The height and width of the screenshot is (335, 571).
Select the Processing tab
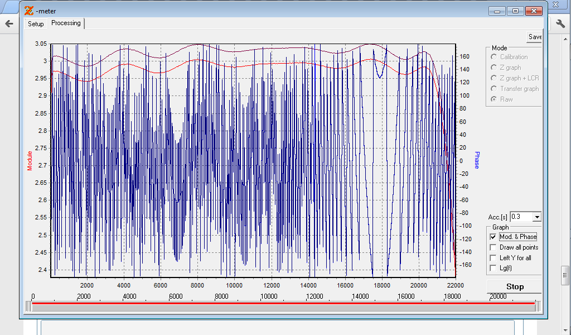(66, 23)
